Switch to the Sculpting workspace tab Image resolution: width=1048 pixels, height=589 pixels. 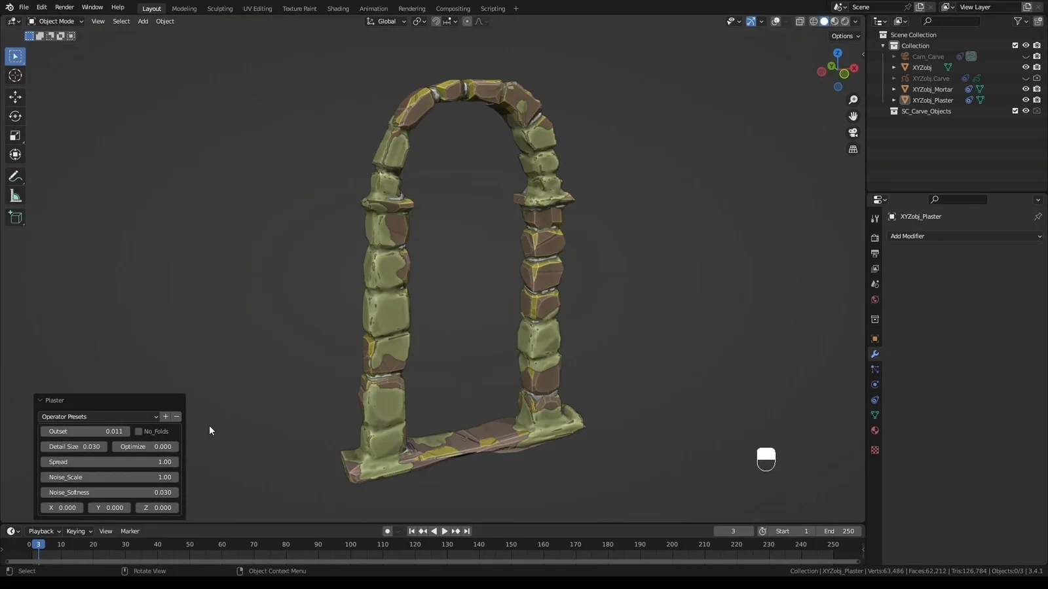(219, 9)
